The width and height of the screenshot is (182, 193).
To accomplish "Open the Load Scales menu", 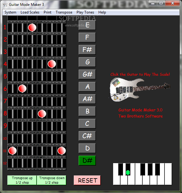I will pos(30,12).
